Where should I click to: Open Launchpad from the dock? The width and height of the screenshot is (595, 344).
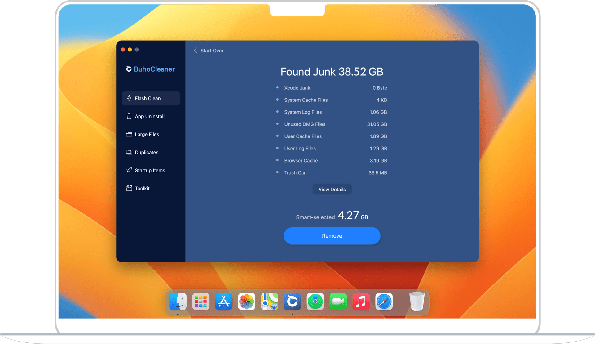coord(201,302)
